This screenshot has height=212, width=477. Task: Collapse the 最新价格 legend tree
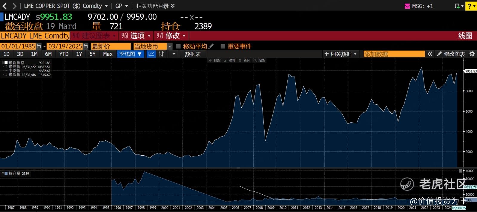coord(3,63)
